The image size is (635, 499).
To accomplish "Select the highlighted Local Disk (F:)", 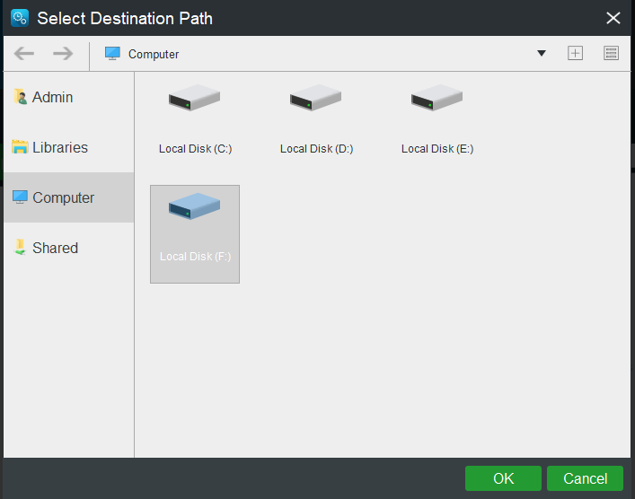I will coord(195,234).
